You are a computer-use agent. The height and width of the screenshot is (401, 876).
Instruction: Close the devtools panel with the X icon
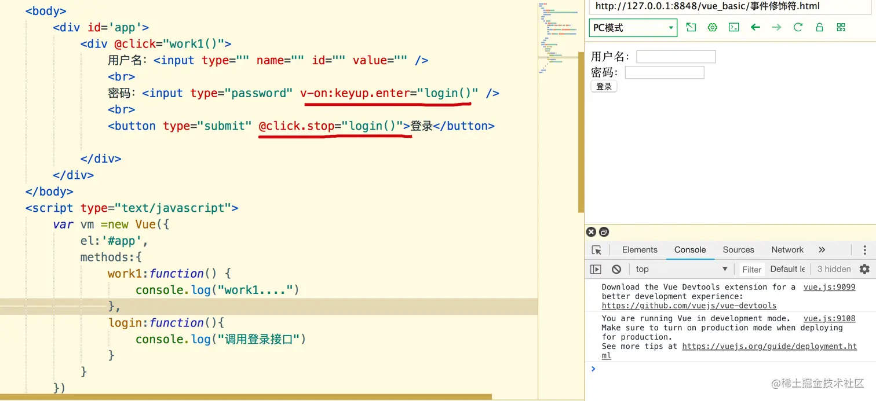click(x=591, y=232)
